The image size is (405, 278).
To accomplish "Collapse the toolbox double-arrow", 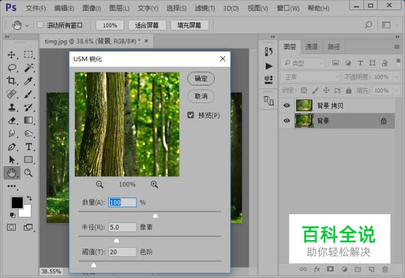I will click(x=7, y=36).
